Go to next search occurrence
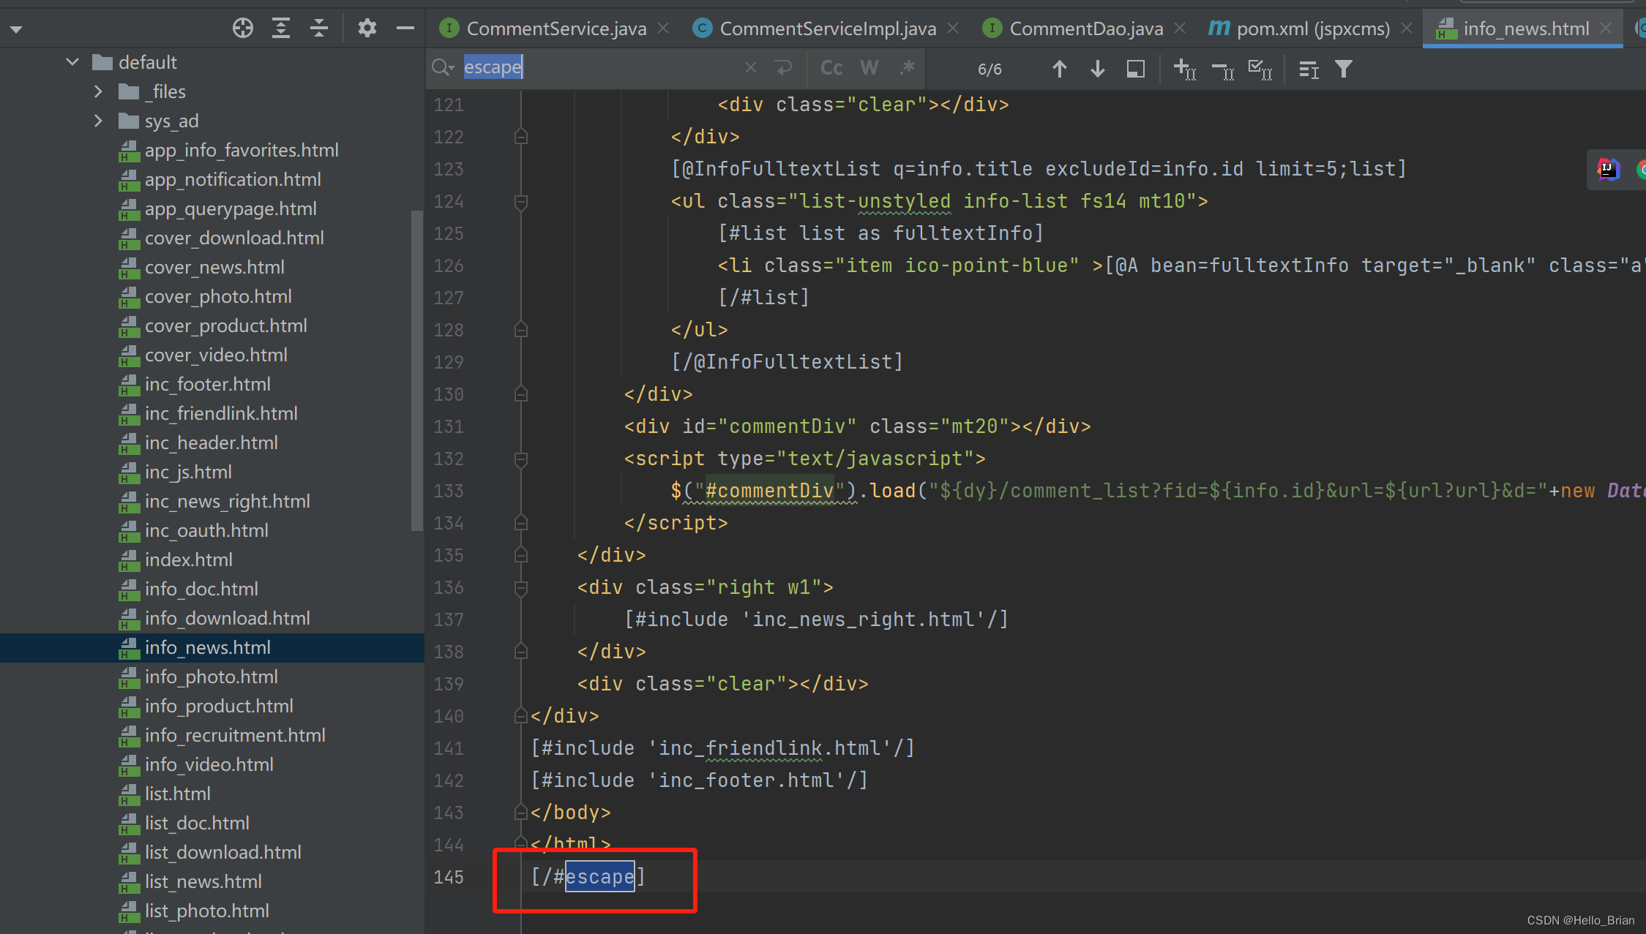 [x=1097, y=69]
